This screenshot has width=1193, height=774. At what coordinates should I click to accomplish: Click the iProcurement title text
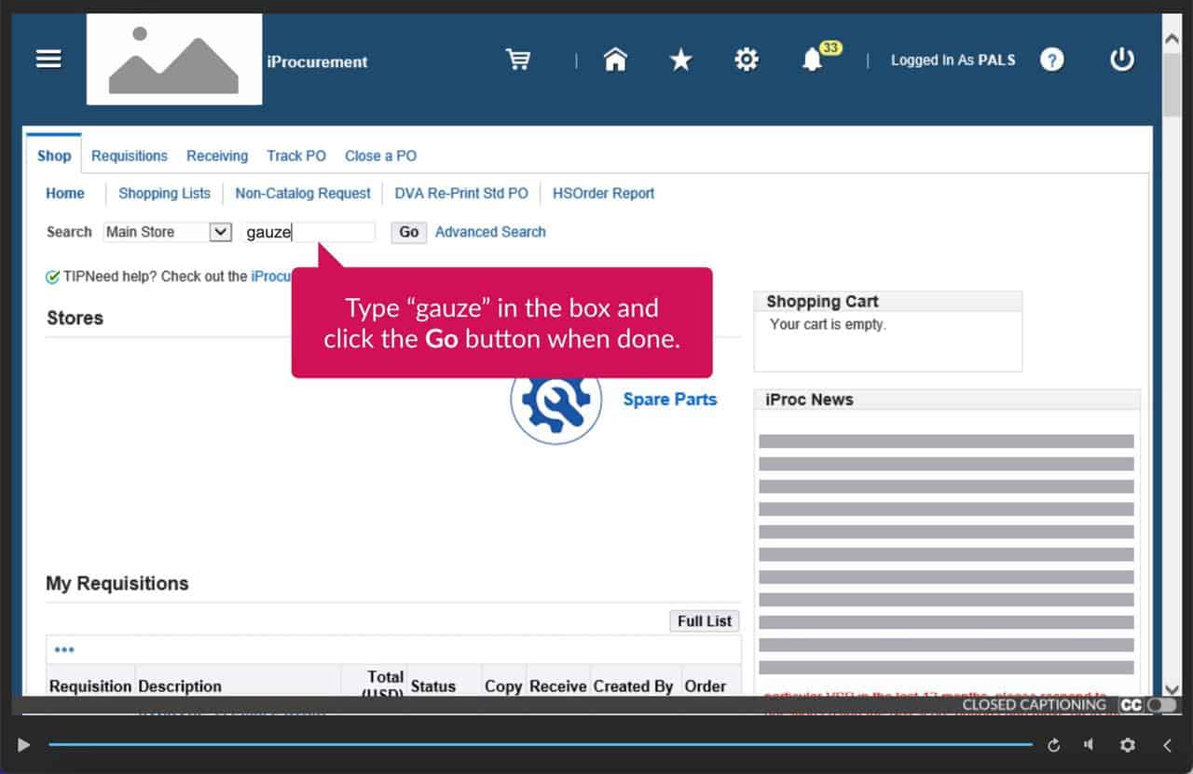pos(317,61)
